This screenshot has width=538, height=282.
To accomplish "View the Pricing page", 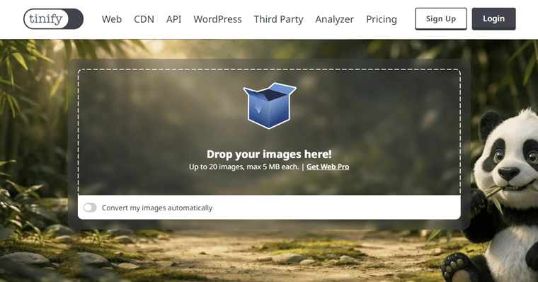I will 381,19.
